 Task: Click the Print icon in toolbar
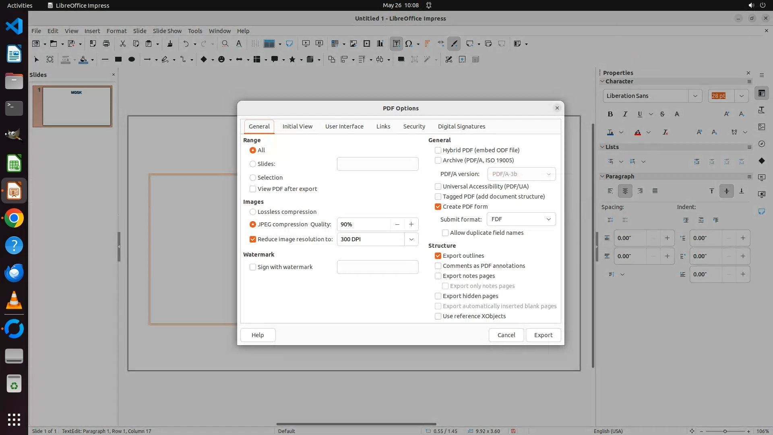(106, 43)
